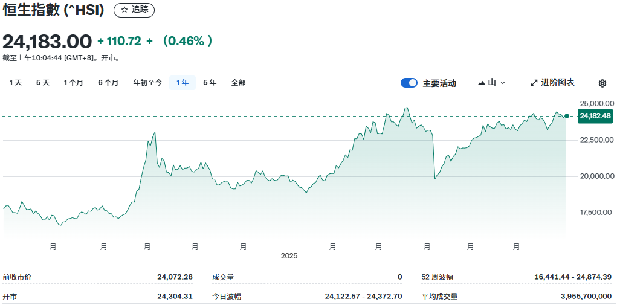Click the green current price dot on chart
This screenshot has height=305, width=617.
(x=567, y=116)
